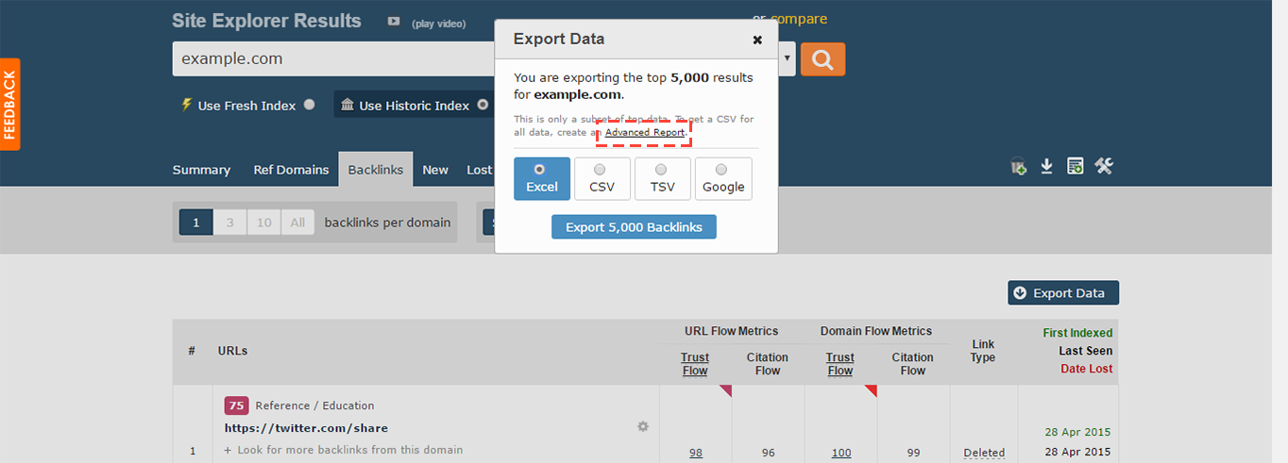Click red corner marker in Domain Trust Flow cell
The width and height of the screenshot is (1288, 463).
pos(873,389)
